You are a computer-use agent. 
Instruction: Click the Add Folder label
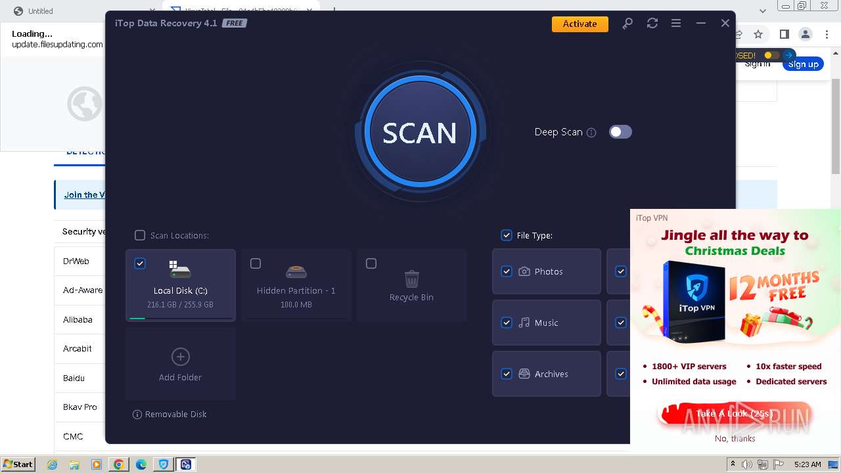(180, 378)
